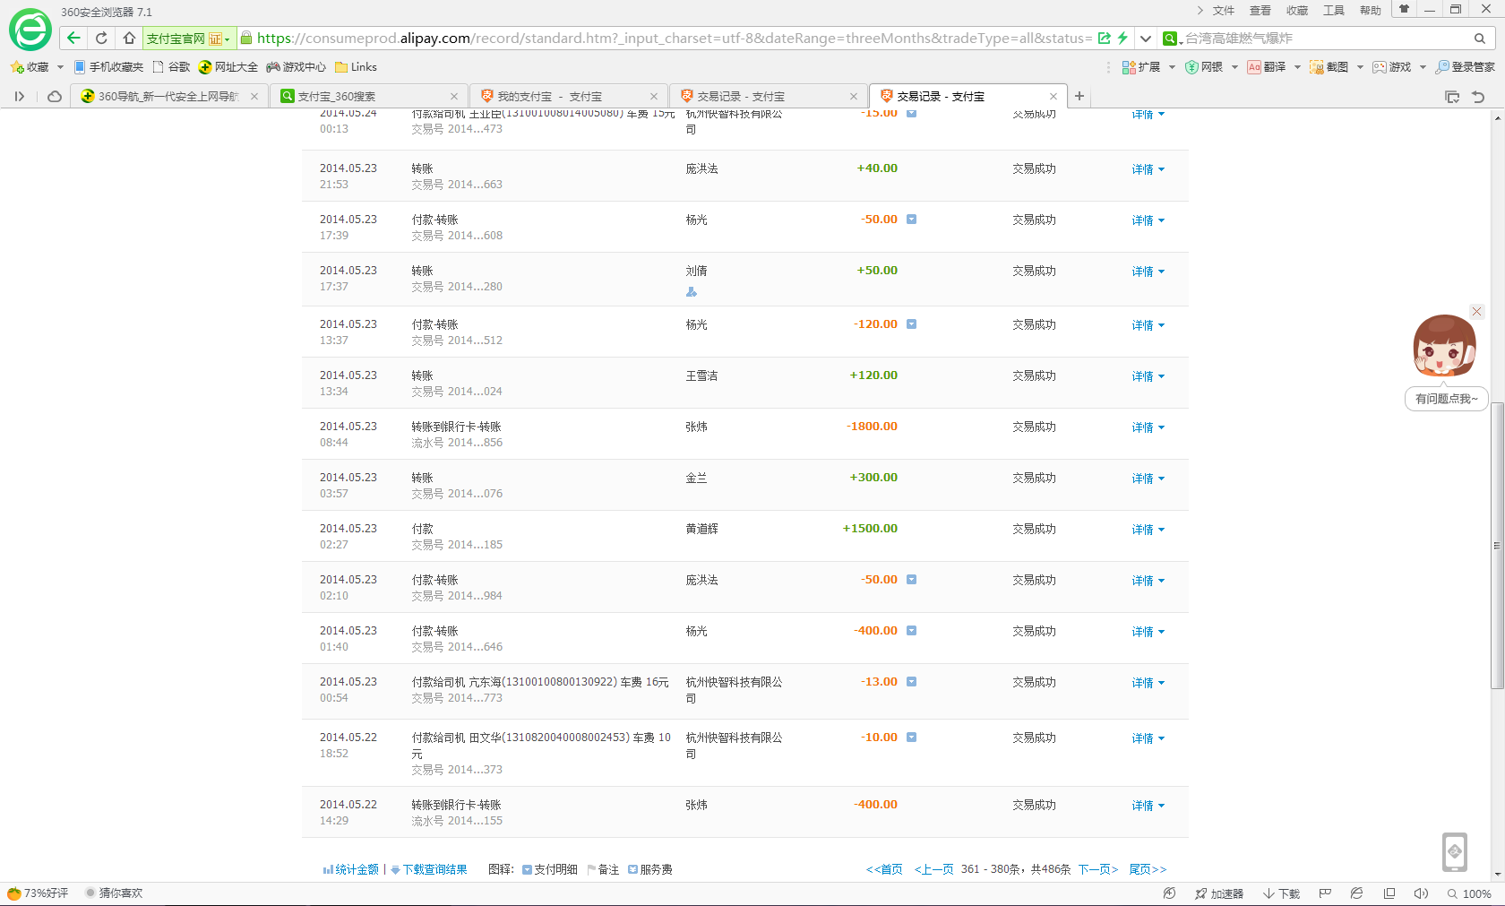Close the 有问题点我 assistant widget
This screenshot has height=906, width=1505.
[x=1477, y=312]
